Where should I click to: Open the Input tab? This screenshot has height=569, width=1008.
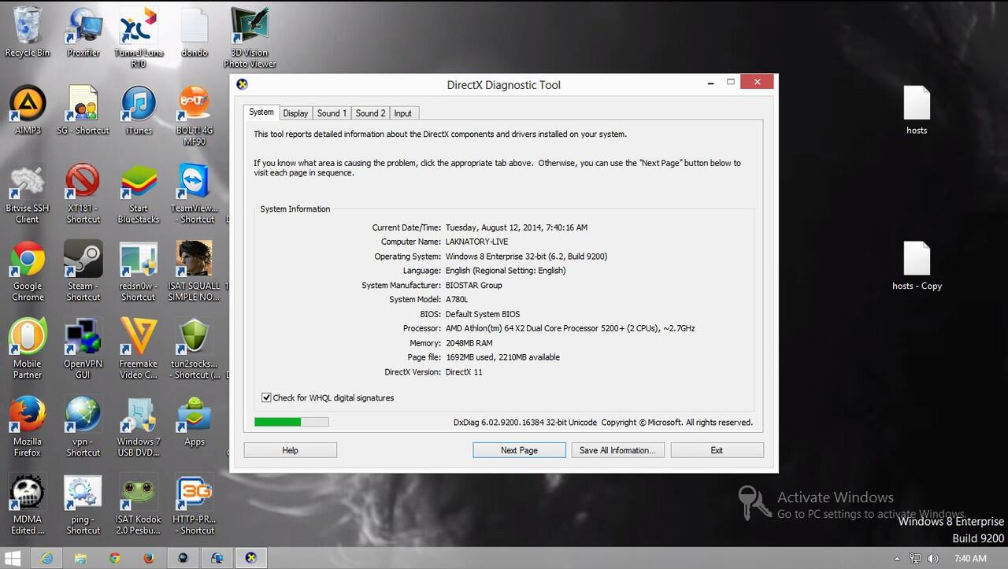point(403,113)
